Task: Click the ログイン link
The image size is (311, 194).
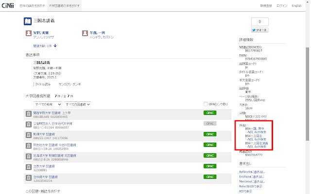Action: (x=282, y=6)
